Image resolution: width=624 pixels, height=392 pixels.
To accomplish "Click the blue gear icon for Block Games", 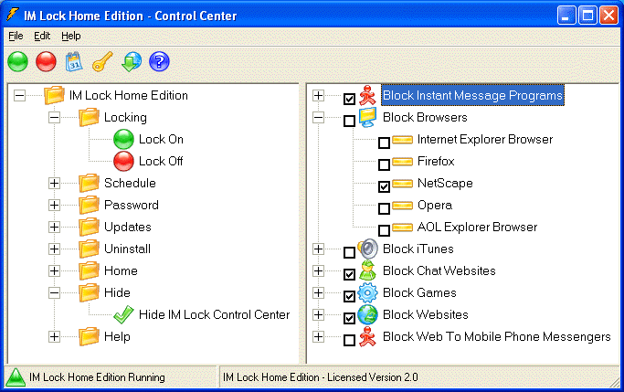I will (x=367, y=293).
